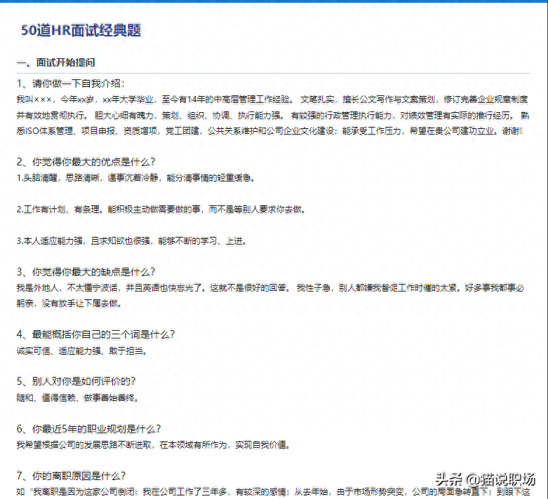Click the answer "随和、值得信赖、做事善始善终"
This screenshot has height=499, width=548.
[x=78, y=397]
